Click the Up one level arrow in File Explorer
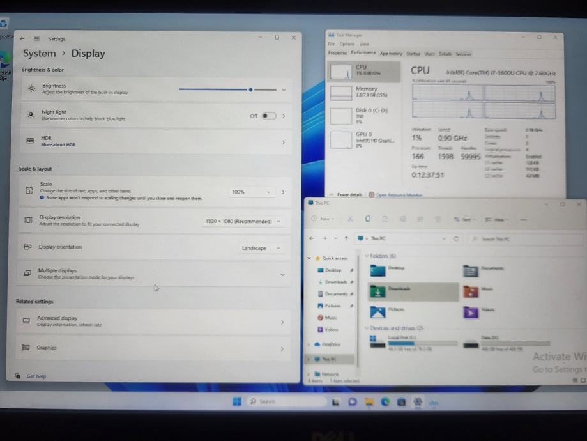The width and height of the screenshot is (587, 441). click(x=346, y=238)
